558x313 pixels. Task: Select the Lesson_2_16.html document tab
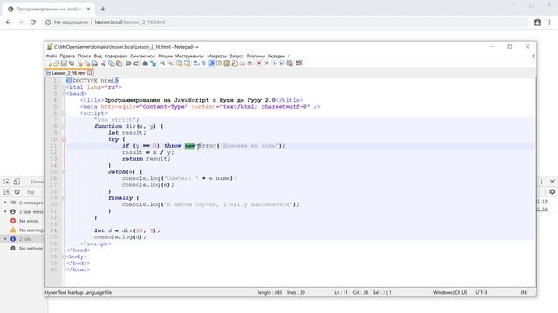coord(69,73)
